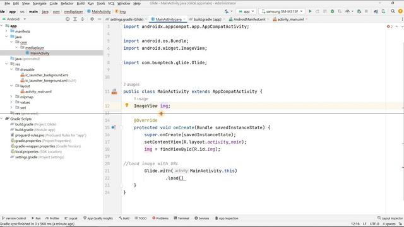Open the app run configuration dropdown
The width and height of the screenshot is (404, 227).
click(246, 11)
